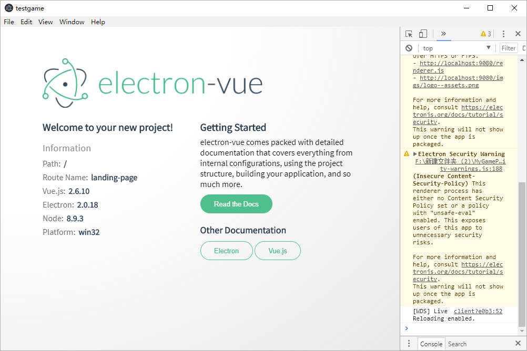Click the 'landing-page' route name text
Screen dimensions: 527x351
[x=114, y=178]
